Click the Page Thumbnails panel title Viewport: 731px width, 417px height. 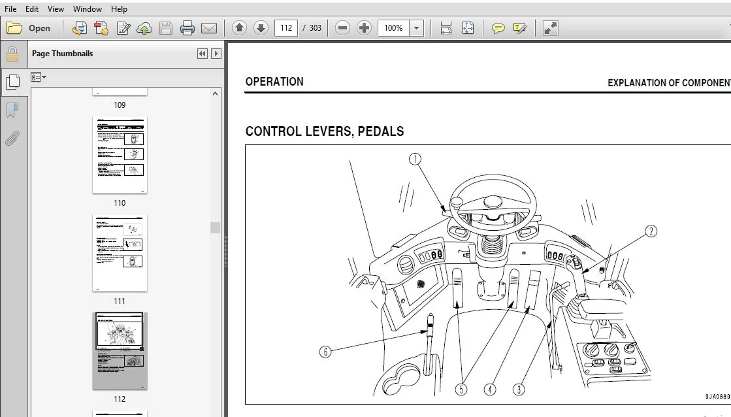(63, 54)
